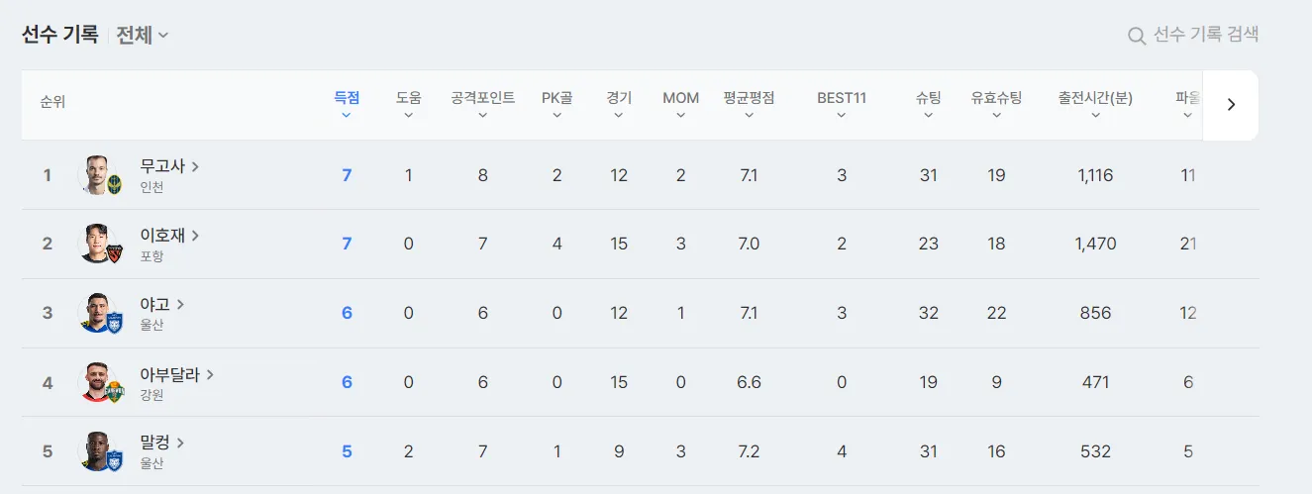This screenshot has width=1312, height=494.
Task: Open 무고사 player detail link
Action: [170, 166]
